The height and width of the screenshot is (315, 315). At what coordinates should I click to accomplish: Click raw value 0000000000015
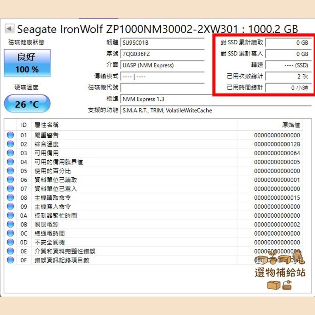click(277, 198)
